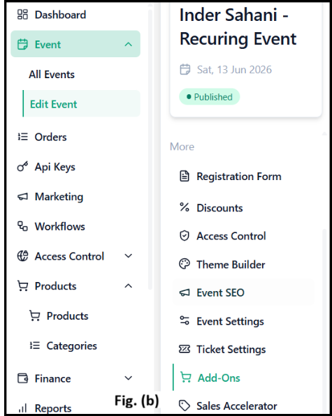Click the Marketing megaphone icon
The image size is (332, 416).
[x=22, y=197]
